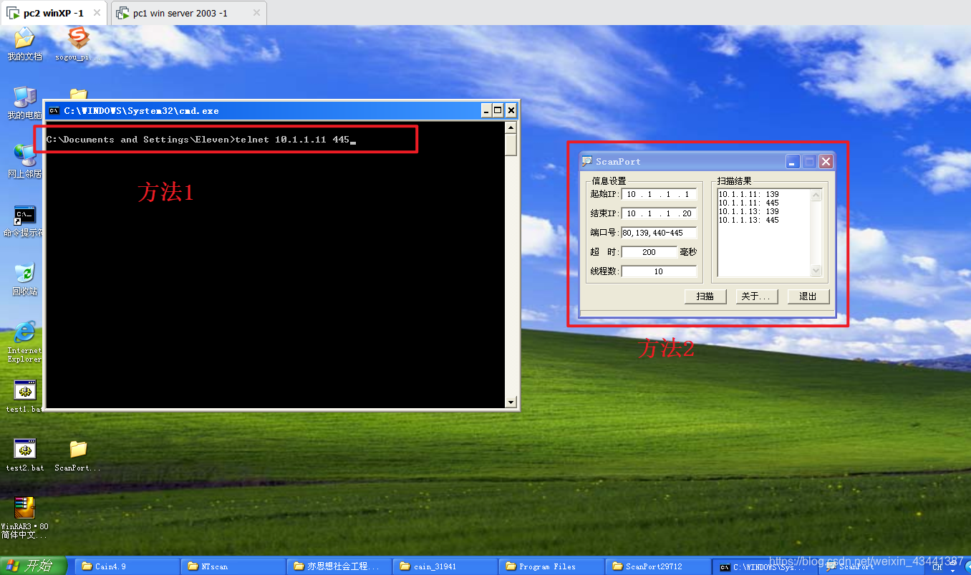Viewport: 971px width, 575px height.
Task: Open the Cain4.9 taskbar item
Action: pyautogui.click(x=127, y=566)
